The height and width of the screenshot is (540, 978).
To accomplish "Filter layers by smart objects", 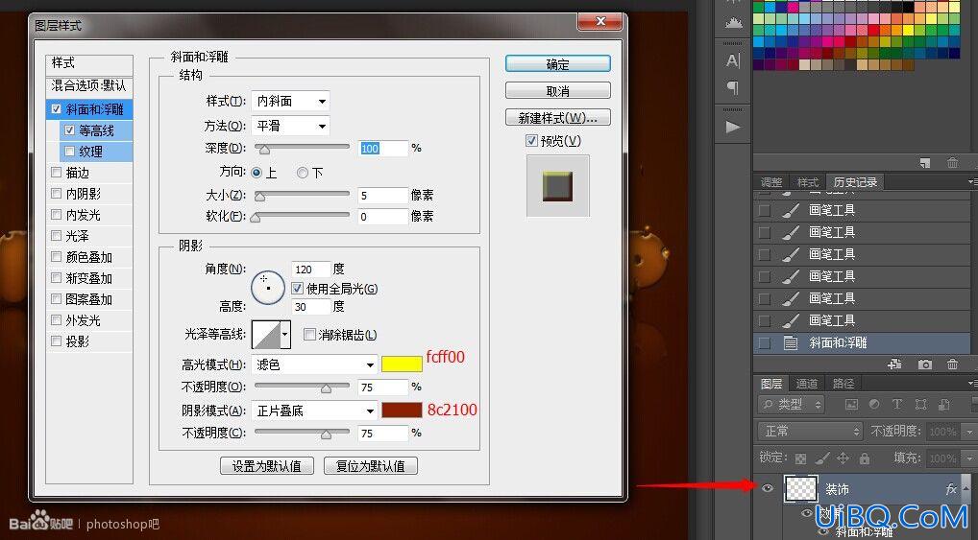I will pos(943,404).
